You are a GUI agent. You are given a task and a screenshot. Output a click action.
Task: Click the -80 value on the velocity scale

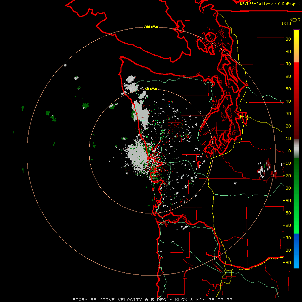(x=287, y=250)
